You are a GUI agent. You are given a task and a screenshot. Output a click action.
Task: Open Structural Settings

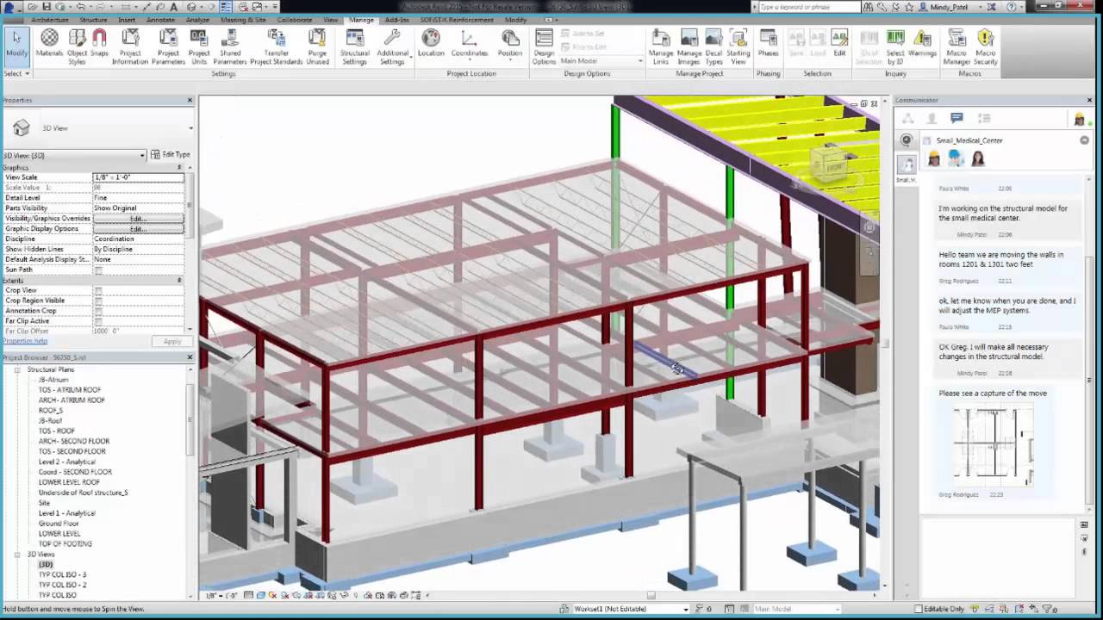(x=354, y=46)
